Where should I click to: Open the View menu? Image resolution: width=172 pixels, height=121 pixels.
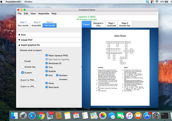coord(33,14)
